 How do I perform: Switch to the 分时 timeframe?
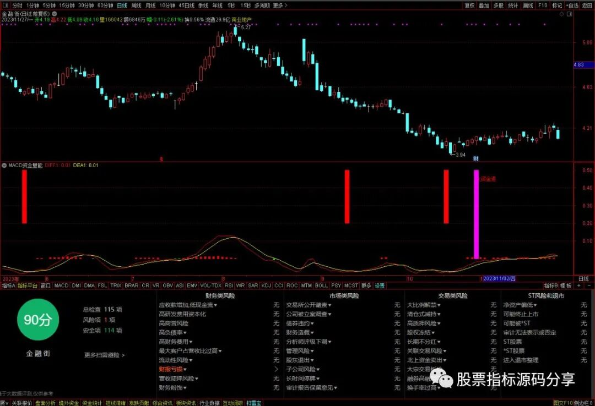pyautogui.click(x=18, y=6)
